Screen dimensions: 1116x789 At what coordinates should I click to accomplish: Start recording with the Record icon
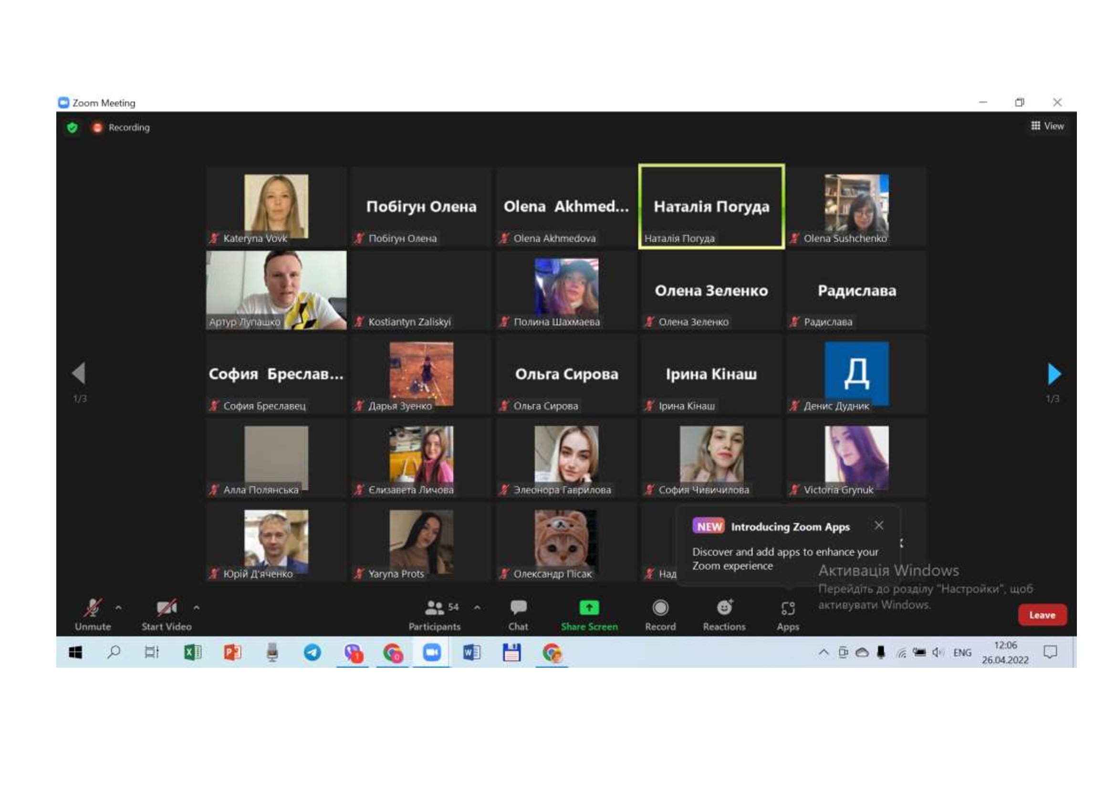pos(660,608)
